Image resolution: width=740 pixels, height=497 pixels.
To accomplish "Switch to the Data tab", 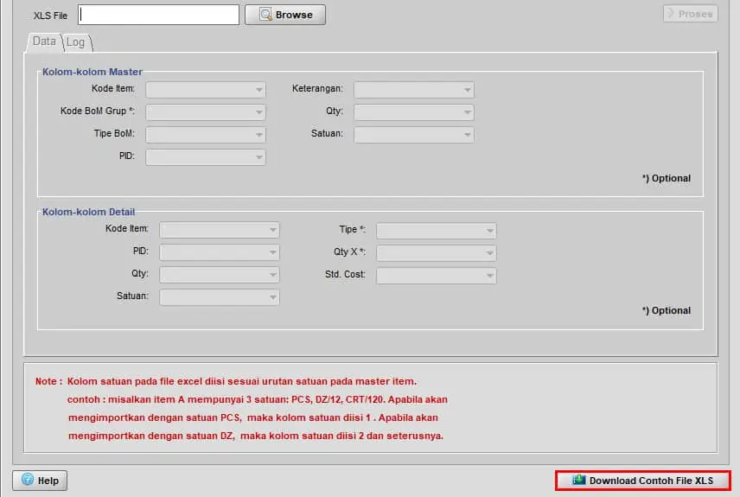I will click(44, 41).
